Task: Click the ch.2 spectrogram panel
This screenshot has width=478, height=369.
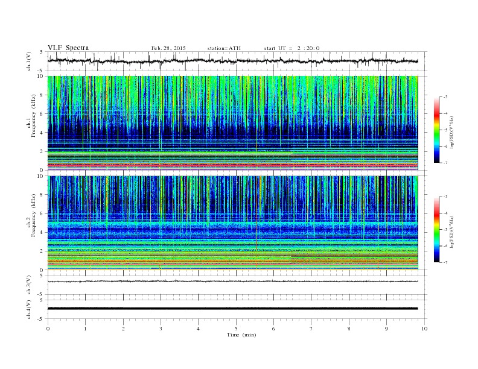Action: [x=232, y=223]
